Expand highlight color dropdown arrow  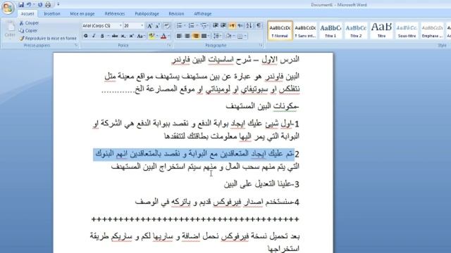click(157, 36)
